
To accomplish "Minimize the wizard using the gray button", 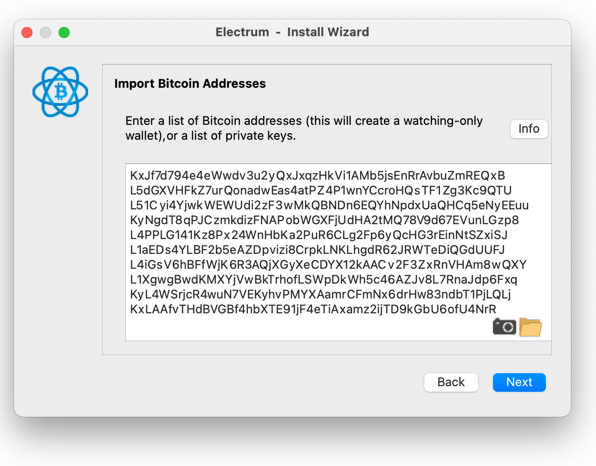I will pyautogui.click(x=45, y=32).
